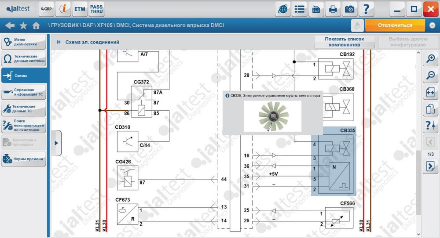Image resolution: width=440 pixels, height=238 pixels.
Task: Open the GRP search button
Action: coord(46,9)
